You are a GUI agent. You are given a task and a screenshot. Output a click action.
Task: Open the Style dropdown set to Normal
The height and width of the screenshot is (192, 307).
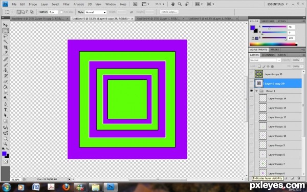(96, 12)
